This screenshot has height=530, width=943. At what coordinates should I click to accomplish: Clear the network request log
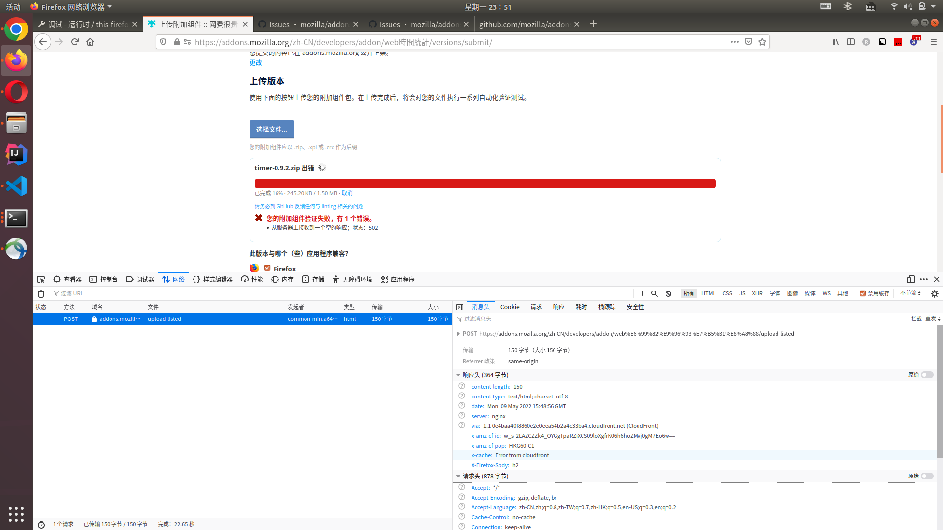(41, 293)
